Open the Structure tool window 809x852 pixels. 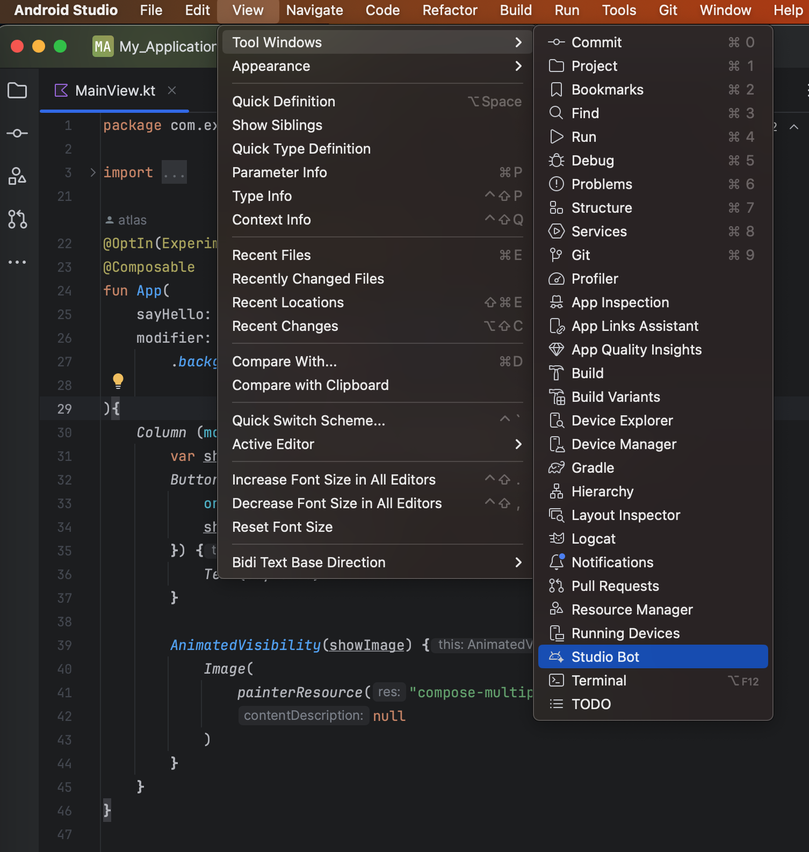(653, 207)
